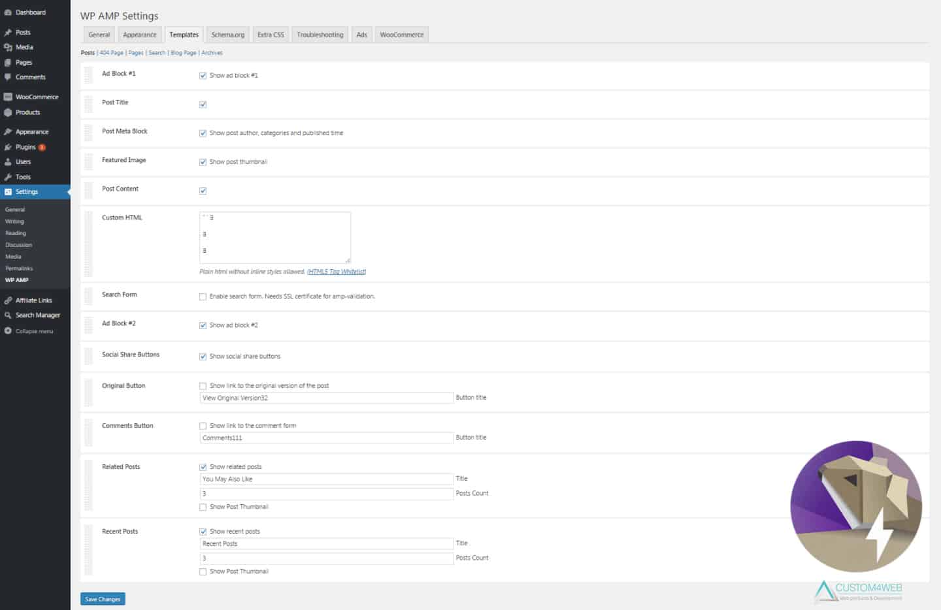The image size is (941, 610).
Task: Click the Comments bubble icon
Action: point(8,77)
